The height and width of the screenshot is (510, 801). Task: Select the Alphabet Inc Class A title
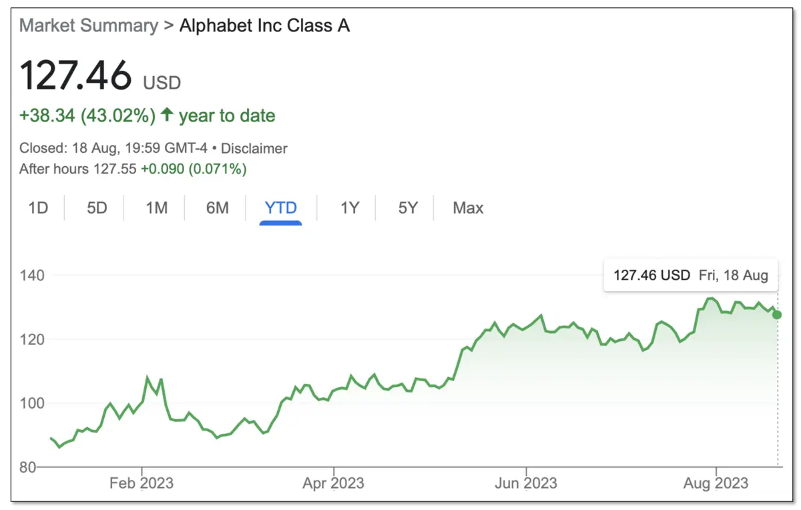(x=264, y=25)
